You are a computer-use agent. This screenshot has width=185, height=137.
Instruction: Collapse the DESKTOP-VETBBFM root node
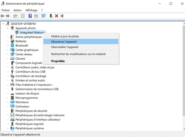[x=3, y=24]
